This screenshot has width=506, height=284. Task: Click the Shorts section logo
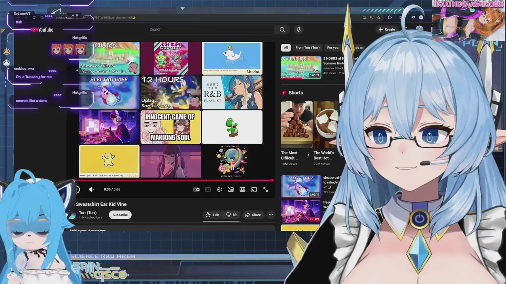click(x=284, y=93)
